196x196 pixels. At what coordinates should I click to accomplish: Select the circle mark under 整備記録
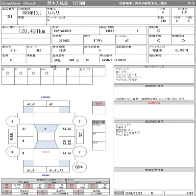click(x=183, y=41)
